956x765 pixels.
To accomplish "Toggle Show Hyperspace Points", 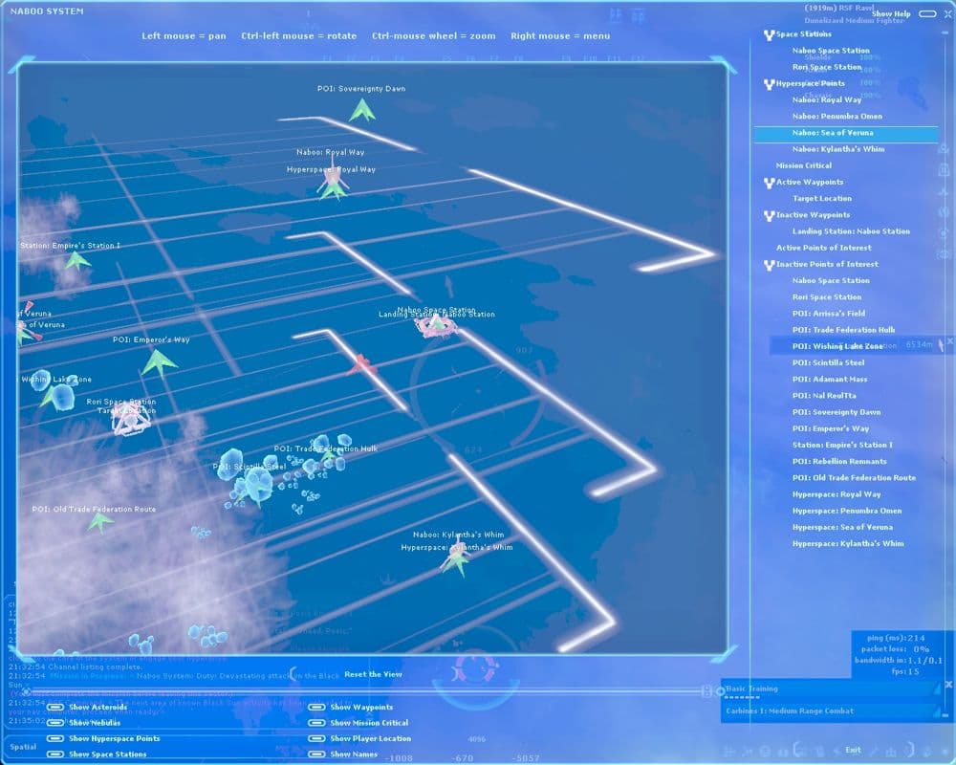I will coord(56,738).
